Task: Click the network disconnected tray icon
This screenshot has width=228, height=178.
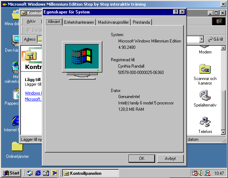Action: click(x=207, y=173)
